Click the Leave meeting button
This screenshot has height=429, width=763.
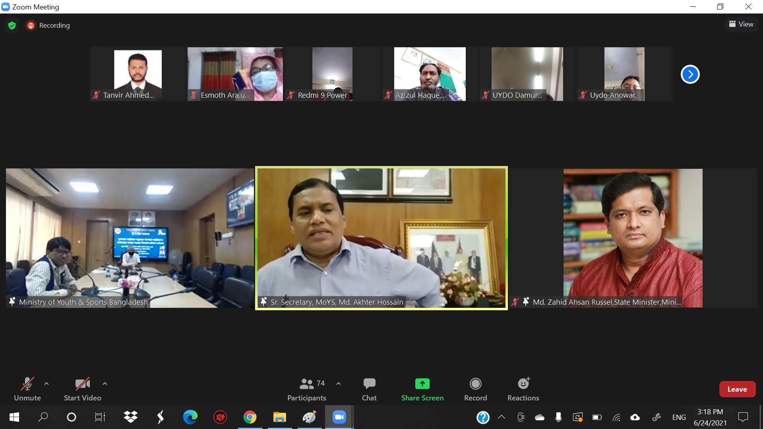(737, 389)
